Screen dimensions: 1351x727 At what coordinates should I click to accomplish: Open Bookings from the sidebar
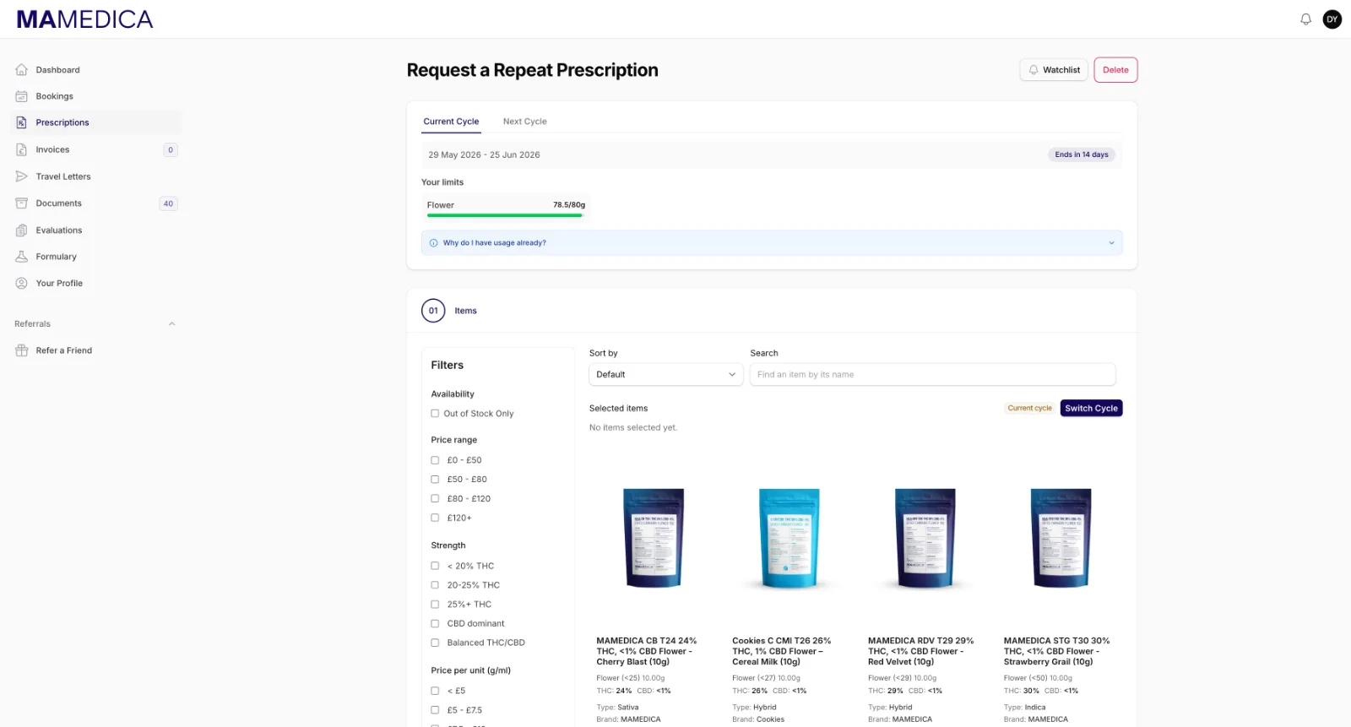(x=96, y=96)
